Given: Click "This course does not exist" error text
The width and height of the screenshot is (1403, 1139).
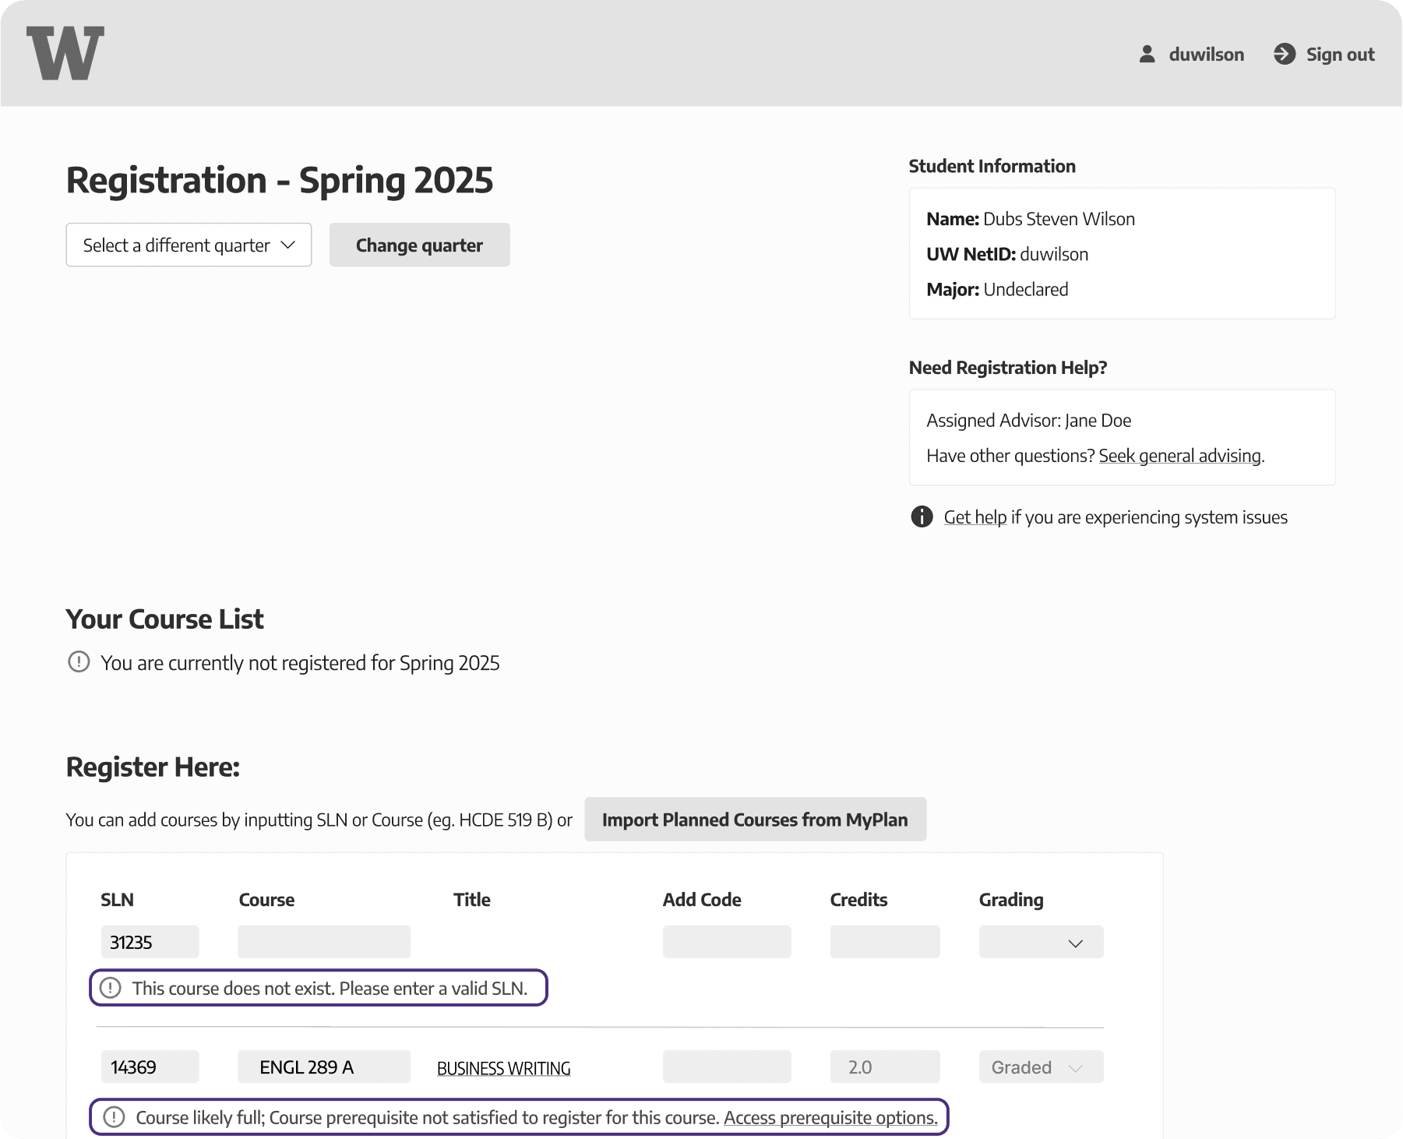Looking at the screenshot, I should (x=330, y=989).
